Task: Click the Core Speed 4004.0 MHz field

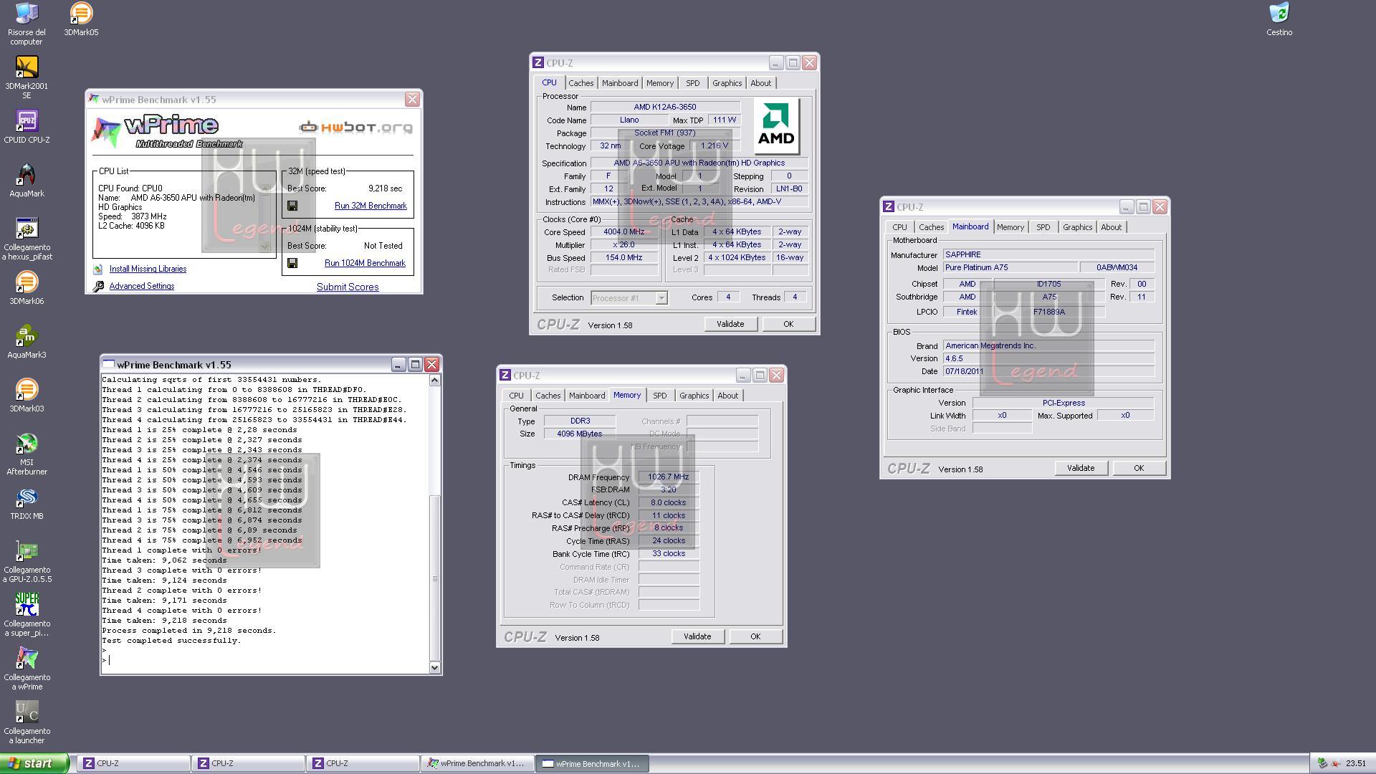Action: pos(624,231)
